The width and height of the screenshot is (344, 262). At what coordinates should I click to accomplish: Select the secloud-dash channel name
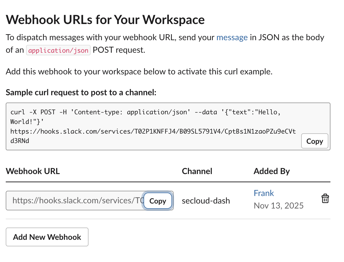coord(206,201)
